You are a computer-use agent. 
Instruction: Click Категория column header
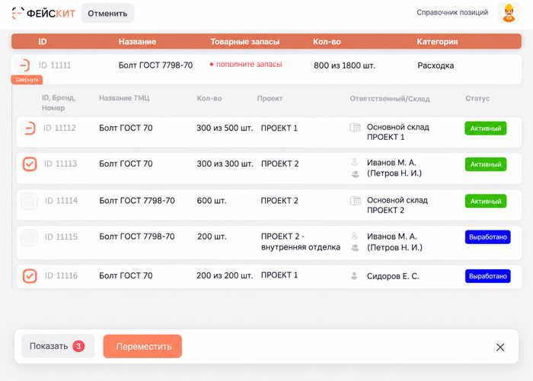(437, 41)
